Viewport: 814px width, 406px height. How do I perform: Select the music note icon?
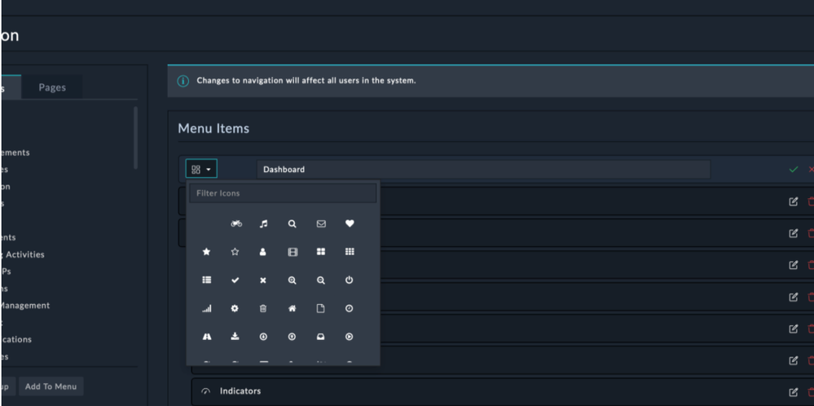click(x=263, y=223)
